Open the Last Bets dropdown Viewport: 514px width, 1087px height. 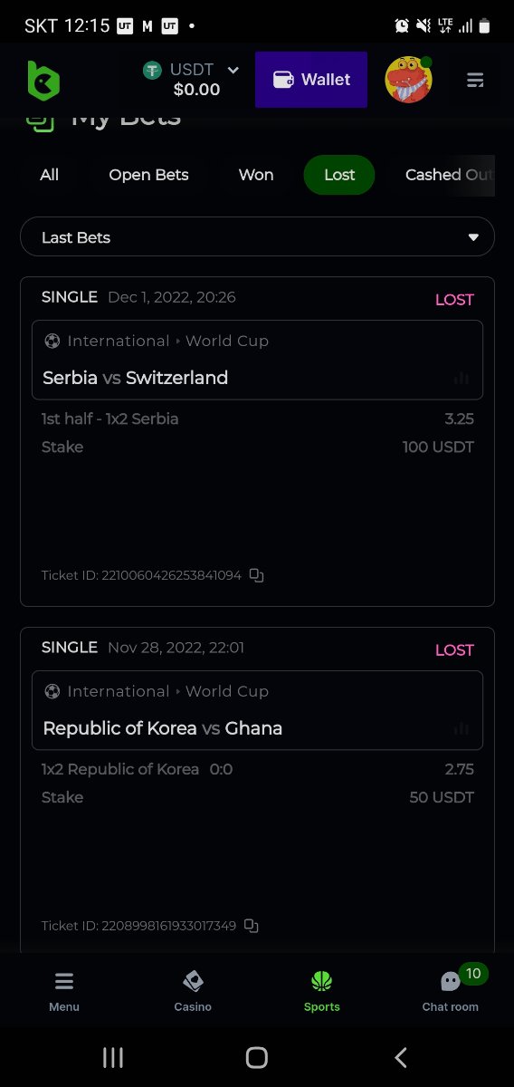click(257, 237)
